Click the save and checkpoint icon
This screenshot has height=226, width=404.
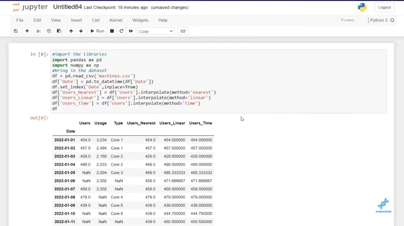(16, 31)
